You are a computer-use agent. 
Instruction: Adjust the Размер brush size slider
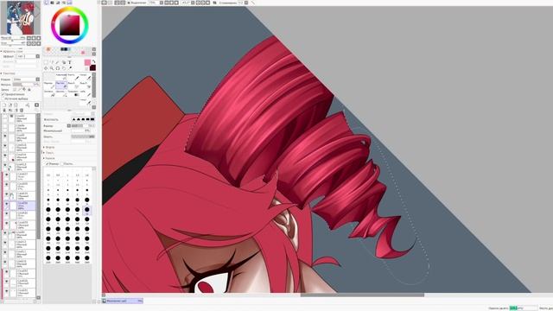point(83,126)
